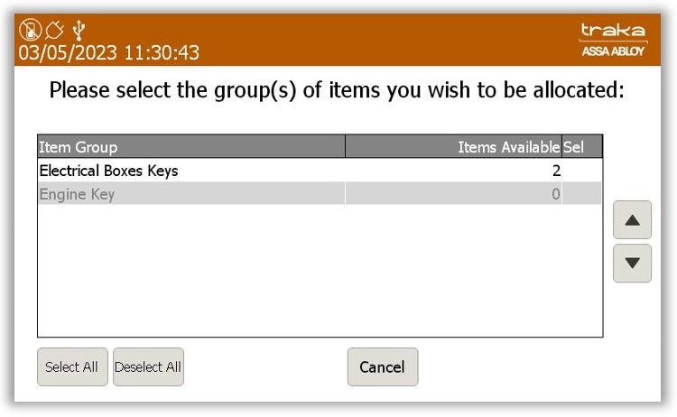The image size is (677, 417).
Task: Click the no-mobile-phone status icon
Action: [x=30, y=30]
